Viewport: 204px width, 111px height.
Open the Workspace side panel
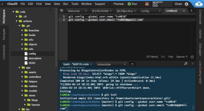(x=4, y=17)
